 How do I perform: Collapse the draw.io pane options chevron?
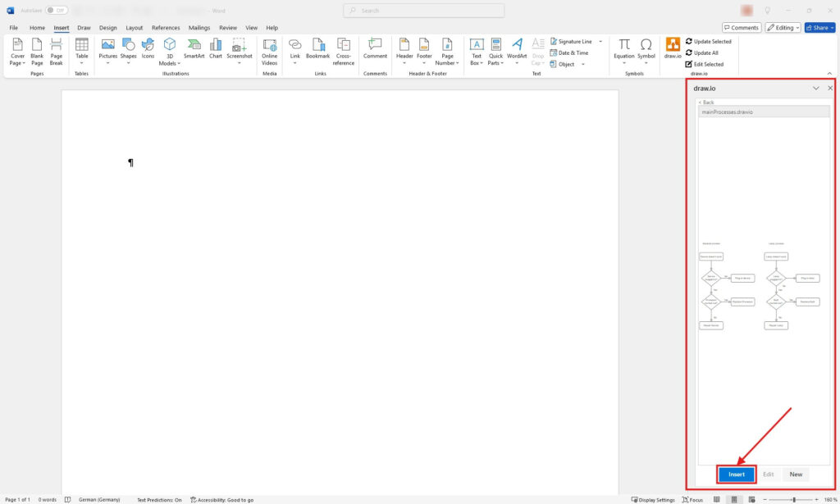click(x=815, y=88)
